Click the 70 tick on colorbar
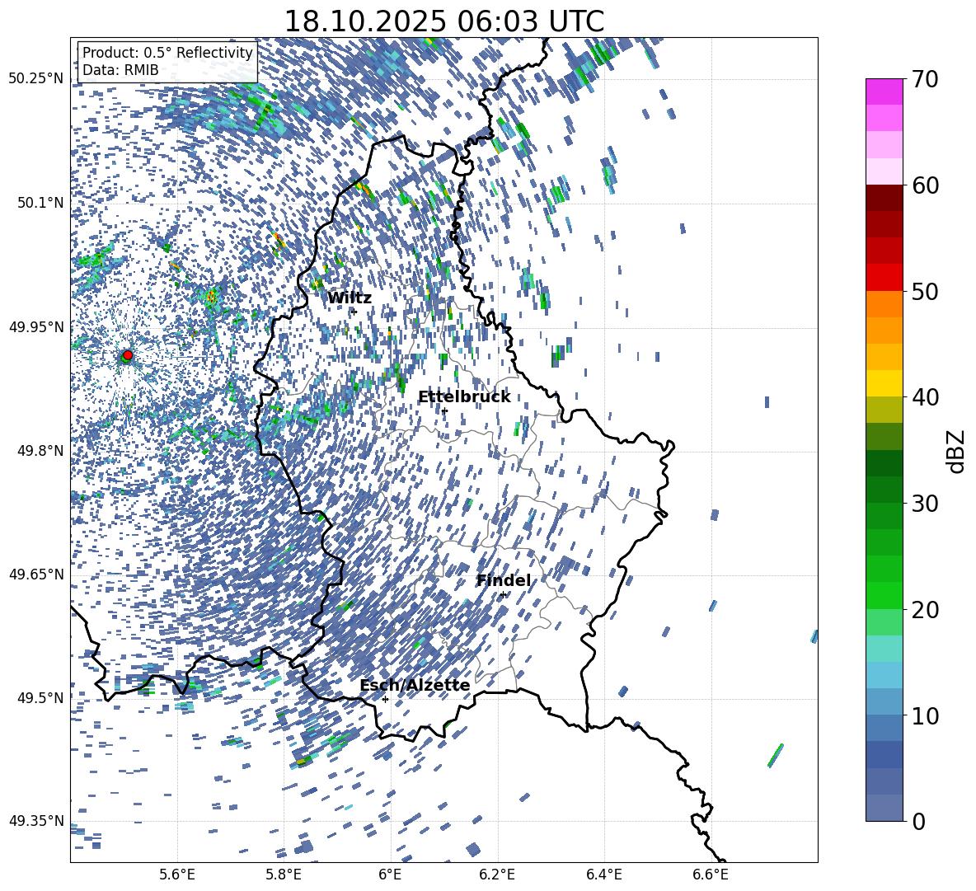Viewport: 976px width, 891px height. click(x=925, y=80)
